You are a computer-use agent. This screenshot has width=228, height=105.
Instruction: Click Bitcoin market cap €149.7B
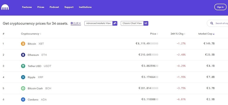209,44
